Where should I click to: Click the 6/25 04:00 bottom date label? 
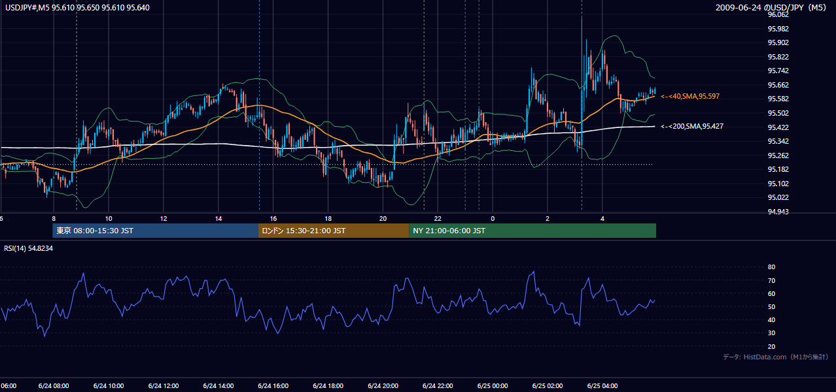click(x=602, y=386)
